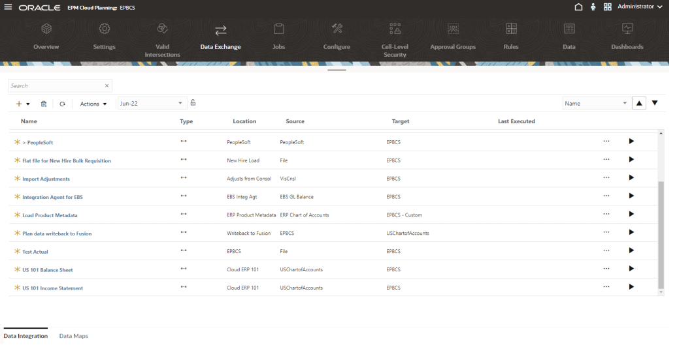Open the Actions dropdown menu
The image size is (677, 347).
coord(93,104)
